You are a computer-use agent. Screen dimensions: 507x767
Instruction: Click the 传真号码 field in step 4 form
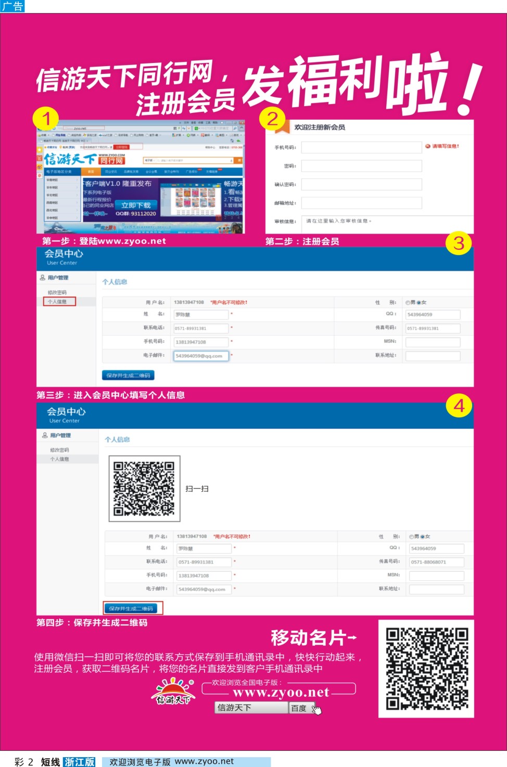click(x=437, y=562)
